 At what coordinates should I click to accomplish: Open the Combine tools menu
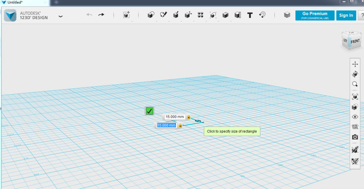tap(225, 15)
